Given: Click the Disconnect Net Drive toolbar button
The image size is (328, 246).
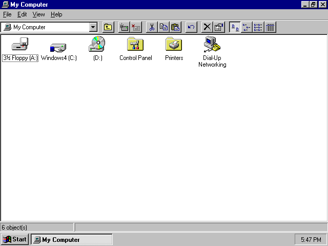Looking at the screenshot, I should coord(136,27).
